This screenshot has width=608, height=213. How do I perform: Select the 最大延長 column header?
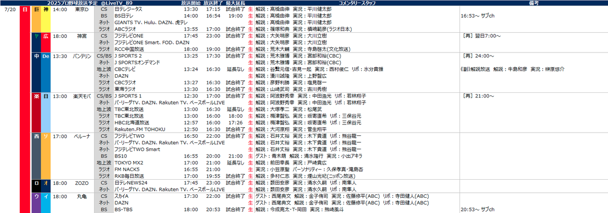coord(236,3)
